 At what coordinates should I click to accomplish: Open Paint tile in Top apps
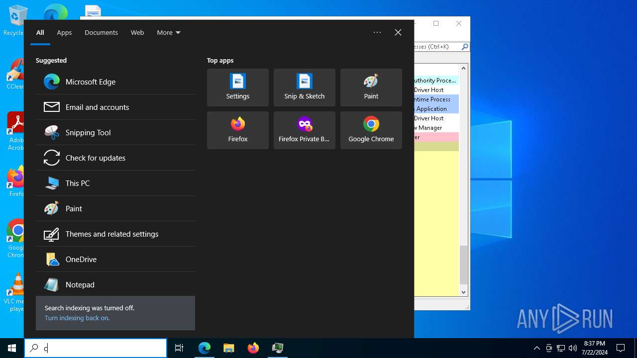coord(371,88)
